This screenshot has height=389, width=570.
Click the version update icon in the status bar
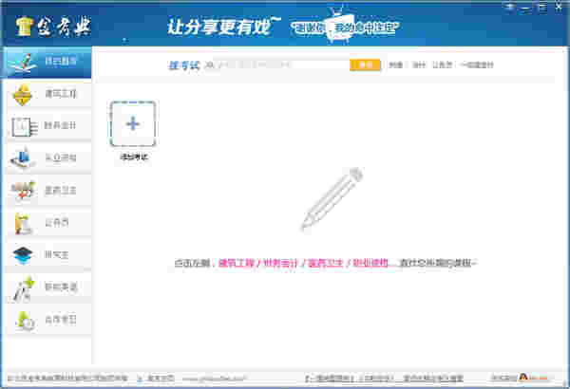141,379
